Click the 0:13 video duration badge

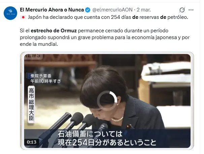coord(32,142)
